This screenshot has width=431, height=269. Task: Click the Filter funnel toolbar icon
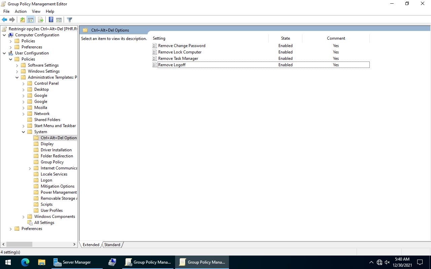[x=69, y=20]
